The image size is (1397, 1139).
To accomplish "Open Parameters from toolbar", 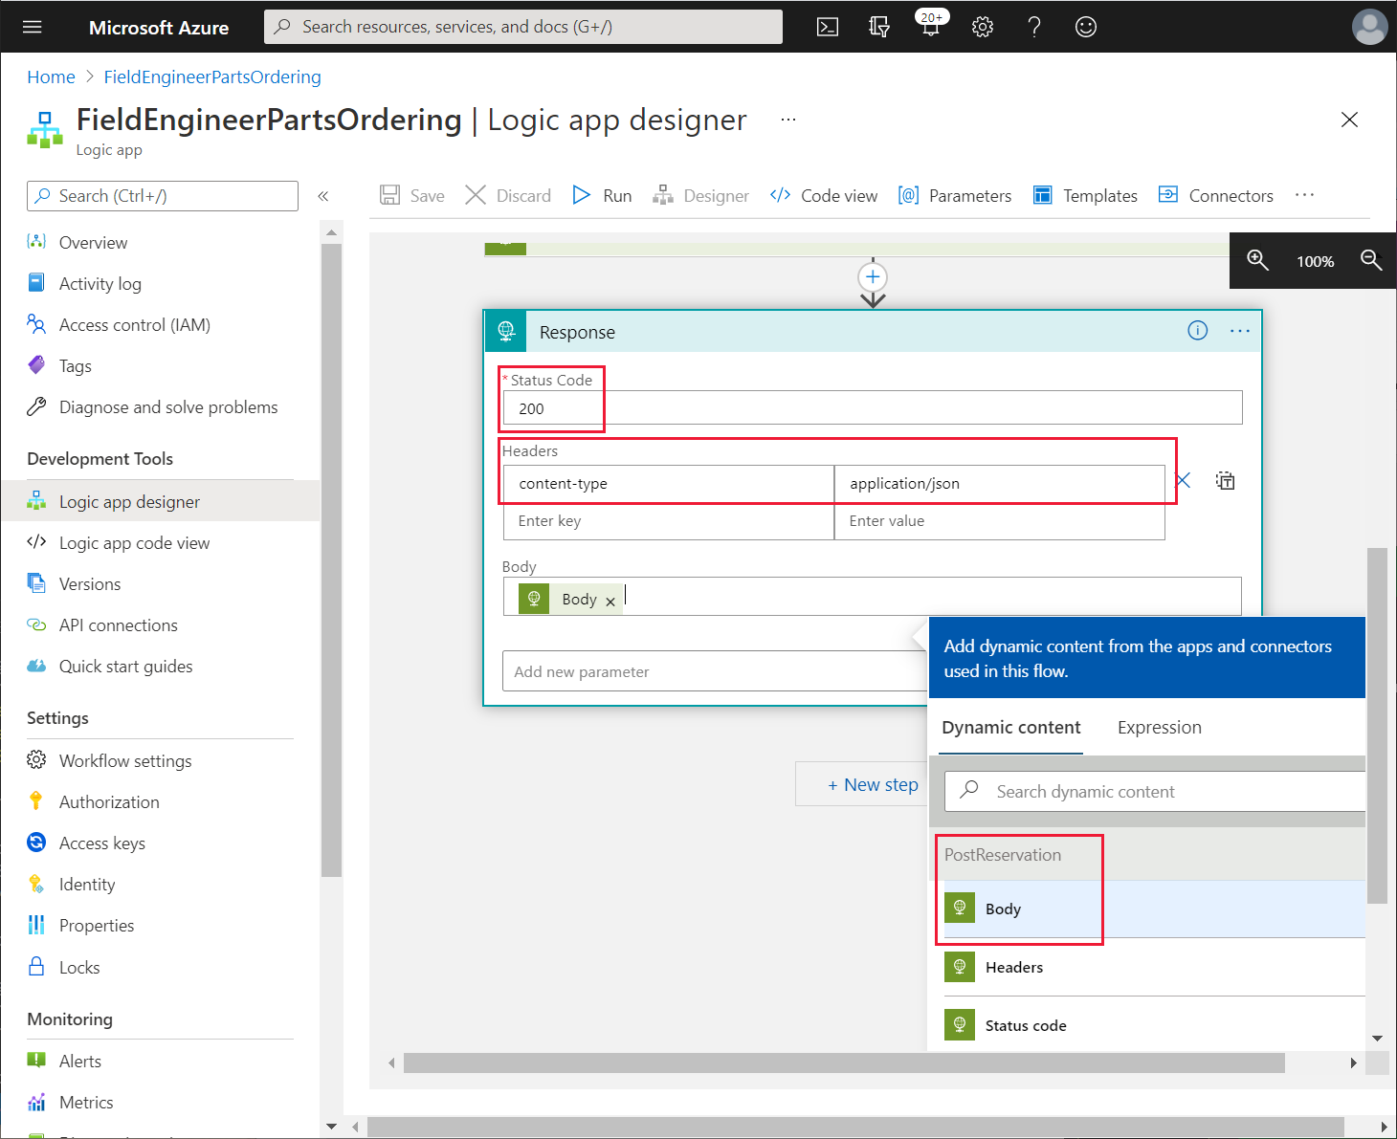I will 955,195.
